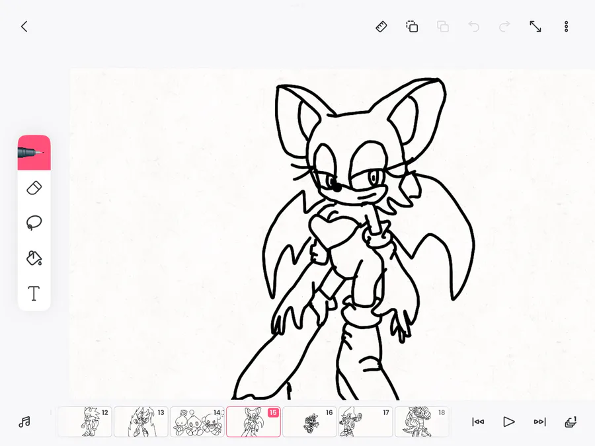
Task: Play the animation
Action: (x=509, y=422)
